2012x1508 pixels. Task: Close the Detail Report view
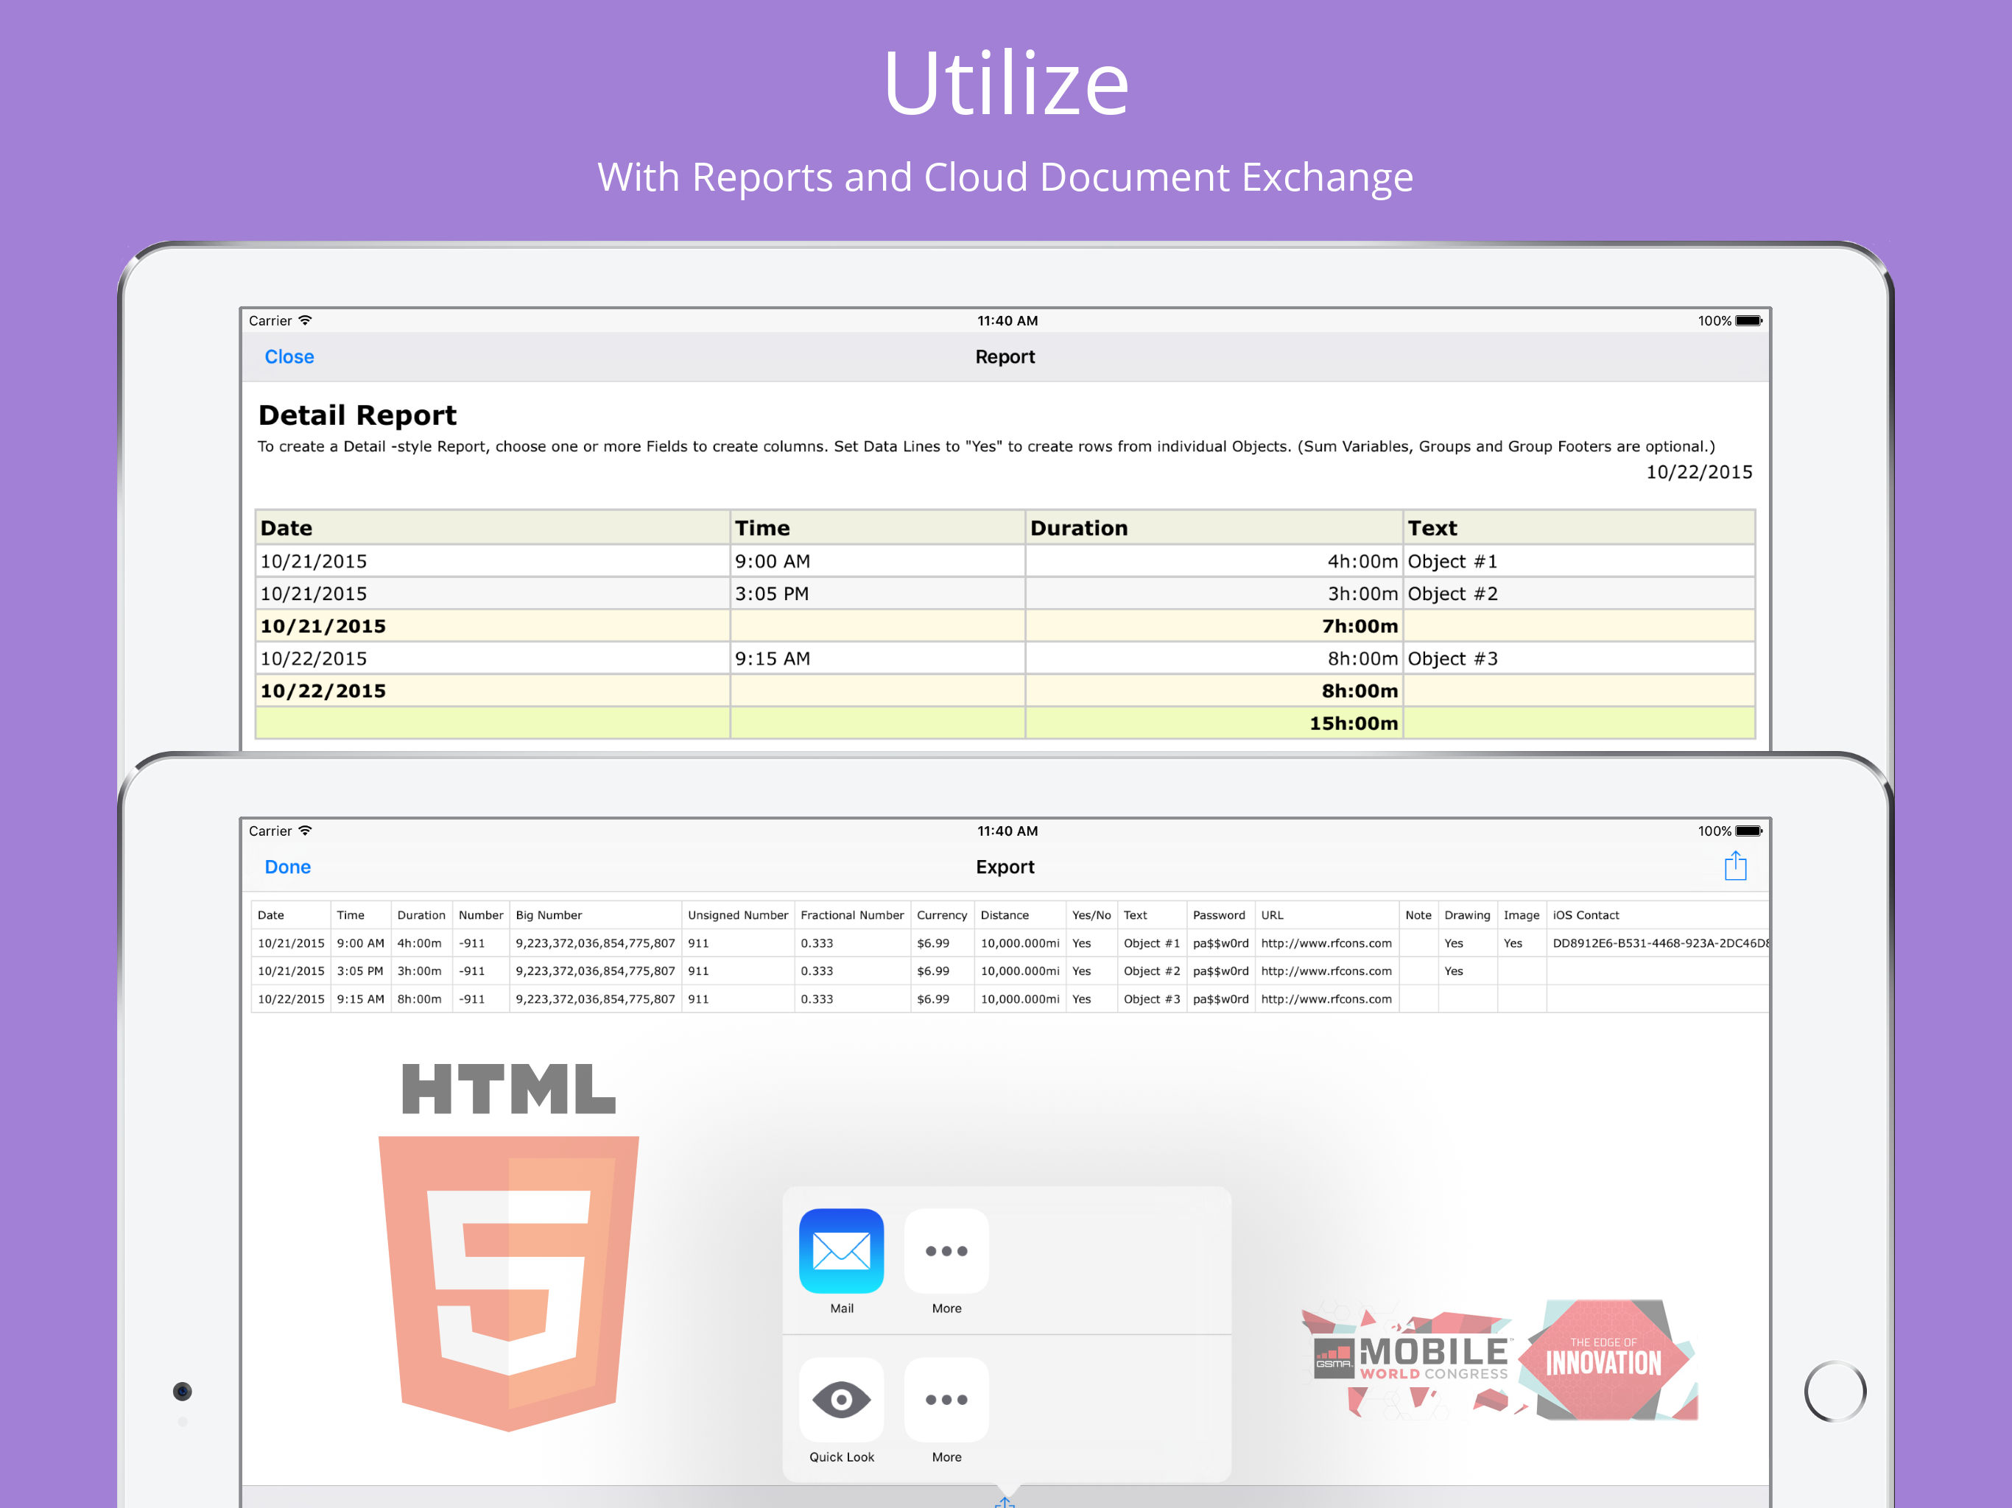[x=289, y=356]
